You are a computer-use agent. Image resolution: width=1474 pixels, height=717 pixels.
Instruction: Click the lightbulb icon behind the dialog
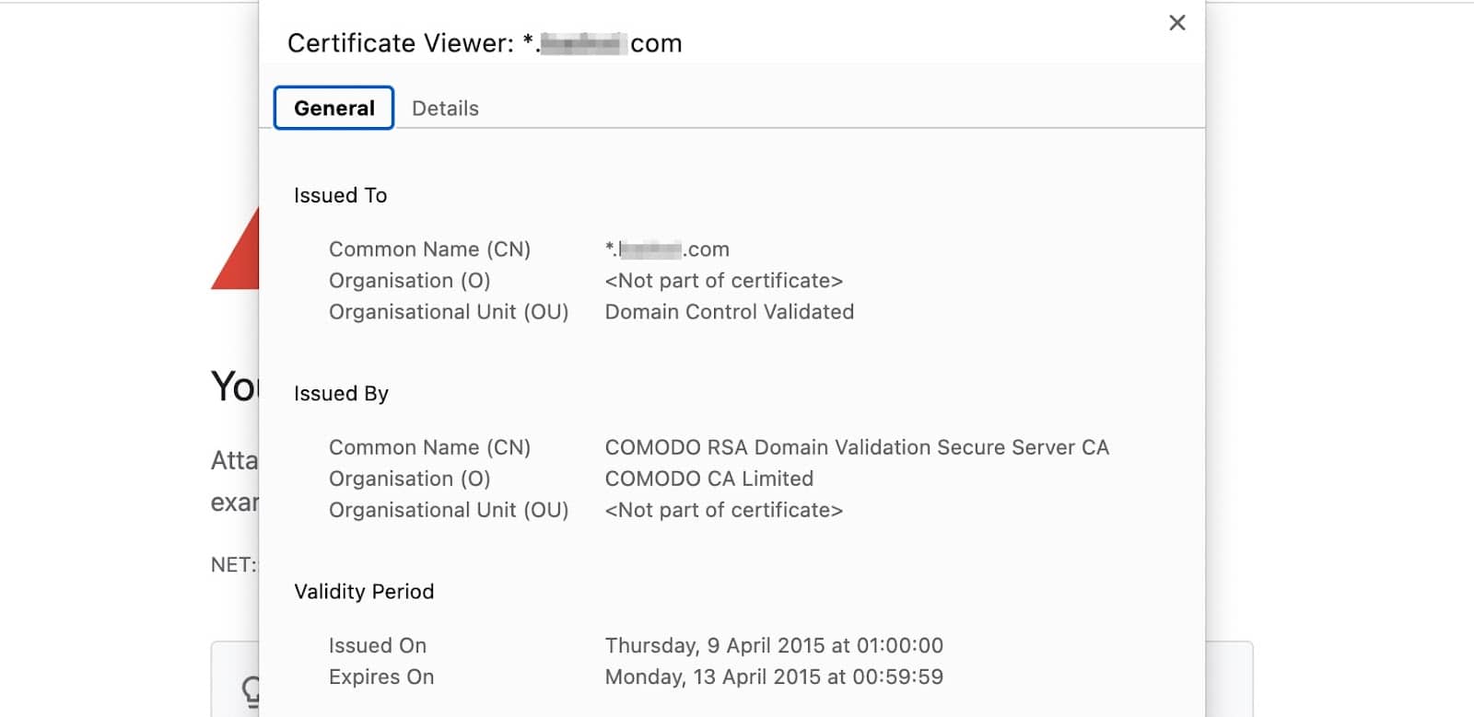pyautogui.click(x=251, y=689)
